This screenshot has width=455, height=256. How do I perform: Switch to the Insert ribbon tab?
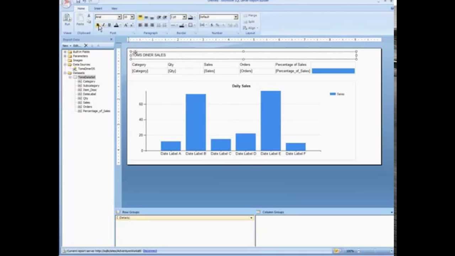click(x=98, y=8)
